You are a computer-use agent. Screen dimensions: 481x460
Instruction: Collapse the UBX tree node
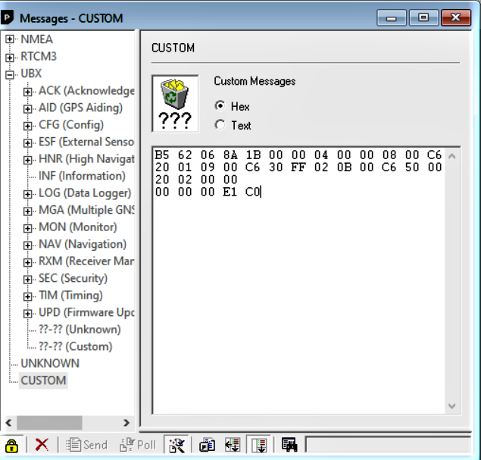tap(10, 74)
